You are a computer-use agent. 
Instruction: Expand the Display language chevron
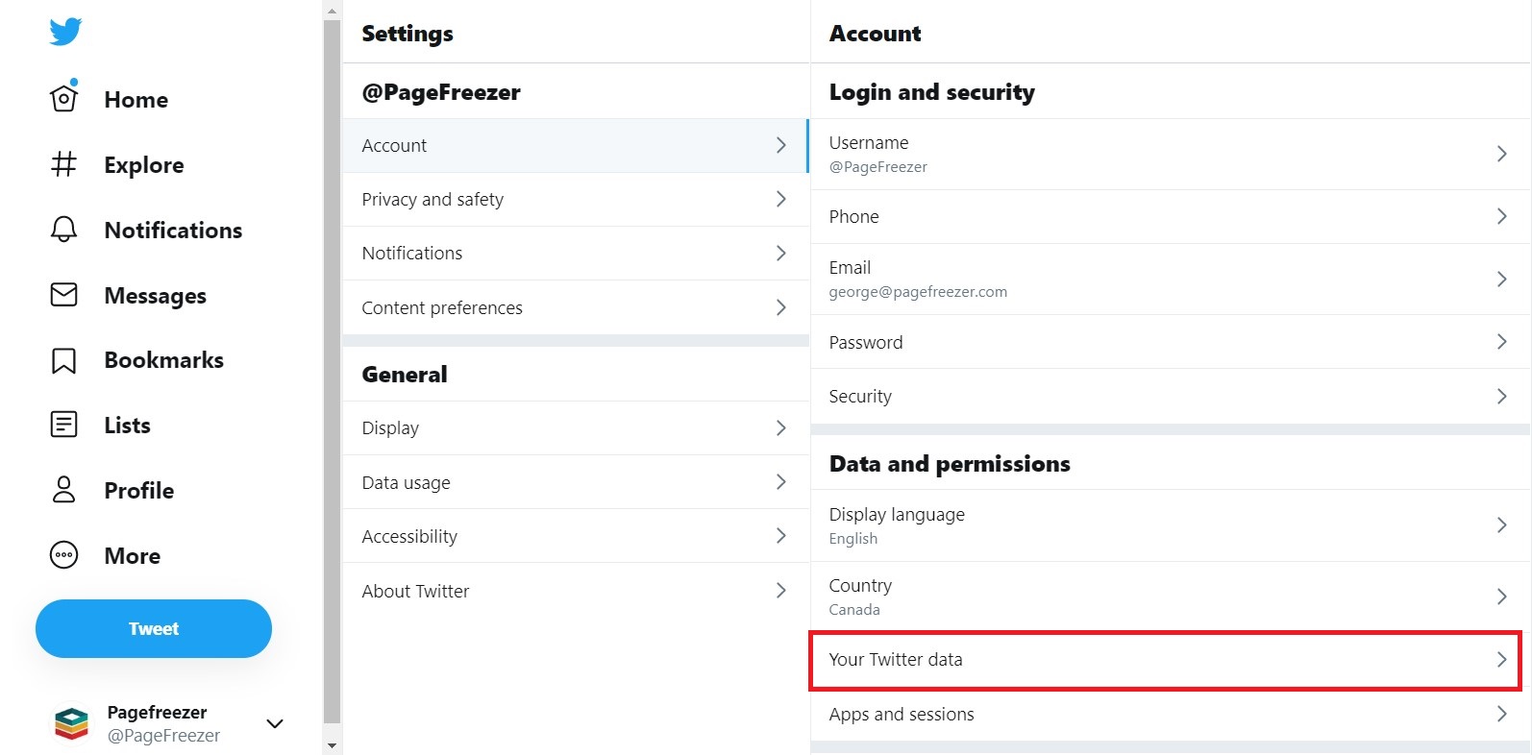(1501, 525)
